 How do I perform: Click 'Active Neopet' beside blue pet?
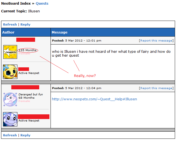pyautogui.click(x=29, y=121)
